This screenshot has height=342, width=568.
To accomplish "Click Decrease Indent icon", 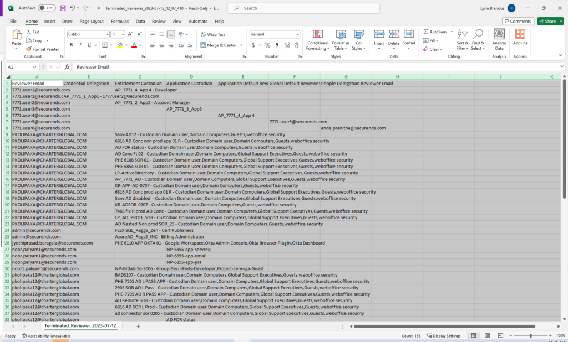I will coord(181,45).
